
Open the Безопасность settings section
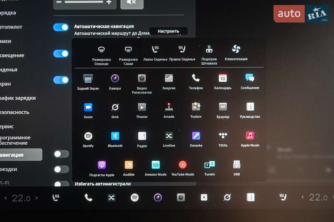tap(14, 112)
